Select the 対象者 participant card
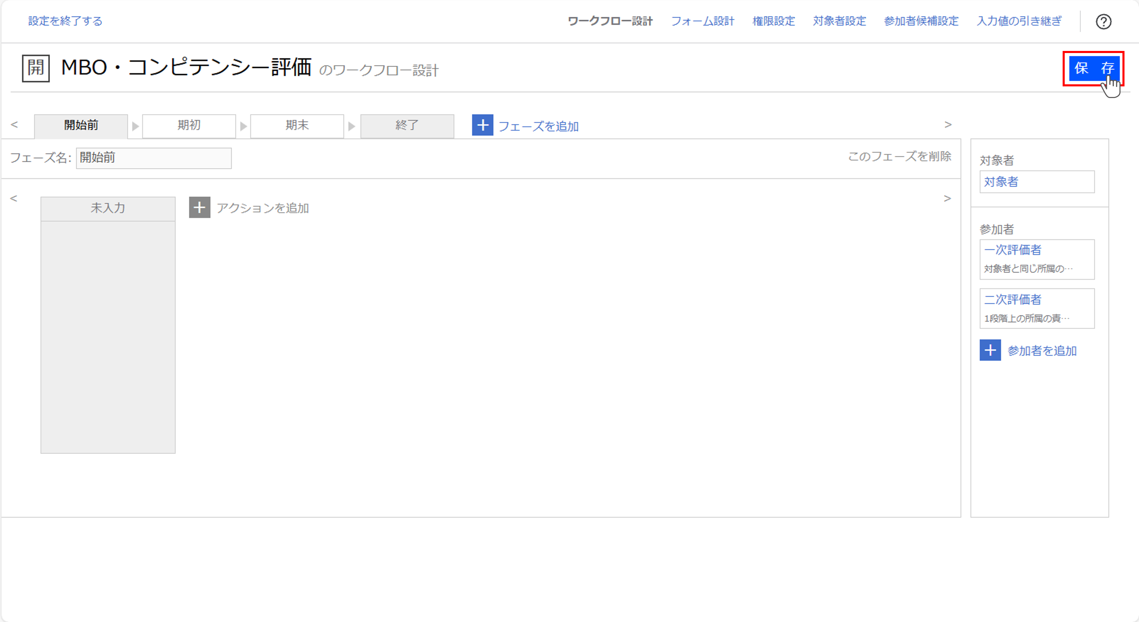 pyautogui.click(x=1036, y=182)
